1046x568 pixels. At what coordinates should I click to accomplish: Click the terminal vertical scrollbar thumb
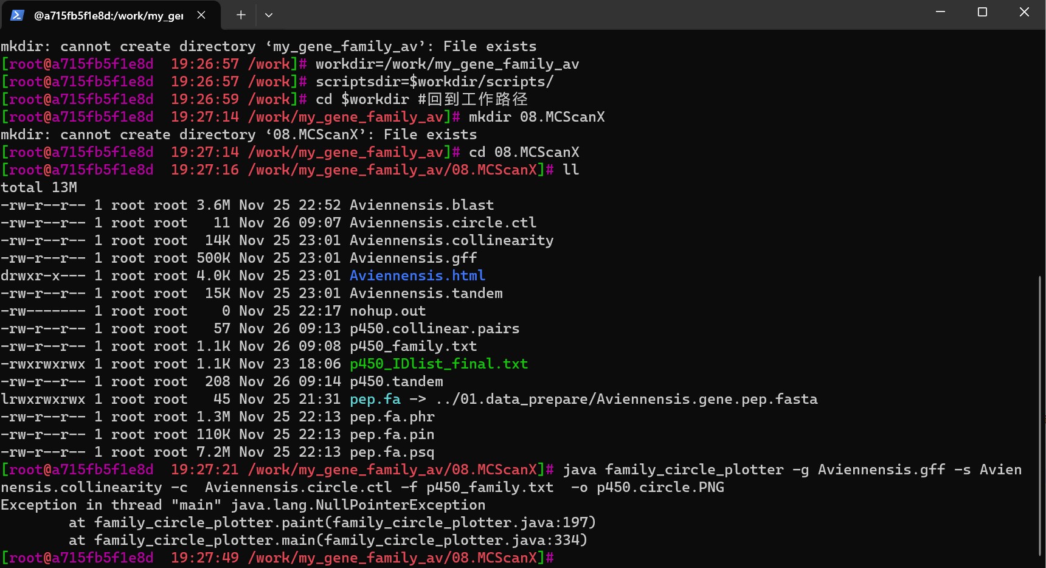(1041, 415)
